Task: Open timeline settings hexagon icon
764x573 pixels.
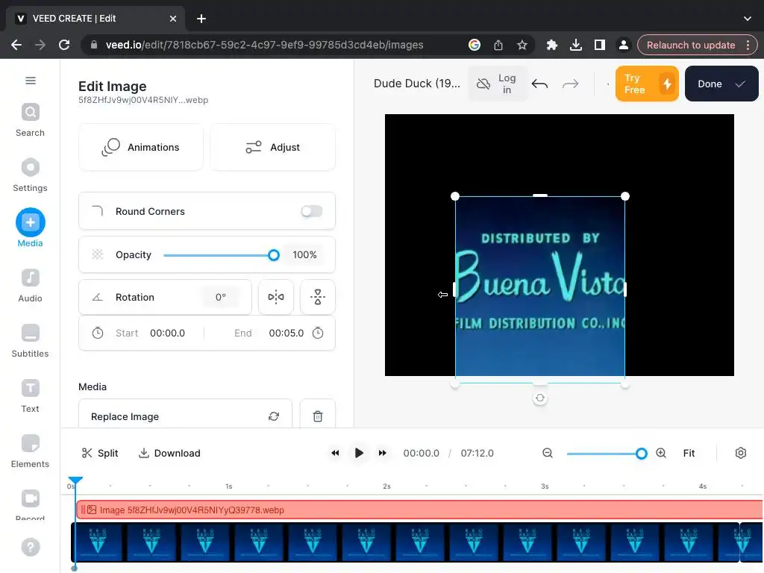Action: pyautogui.click(x=741, y=453)
